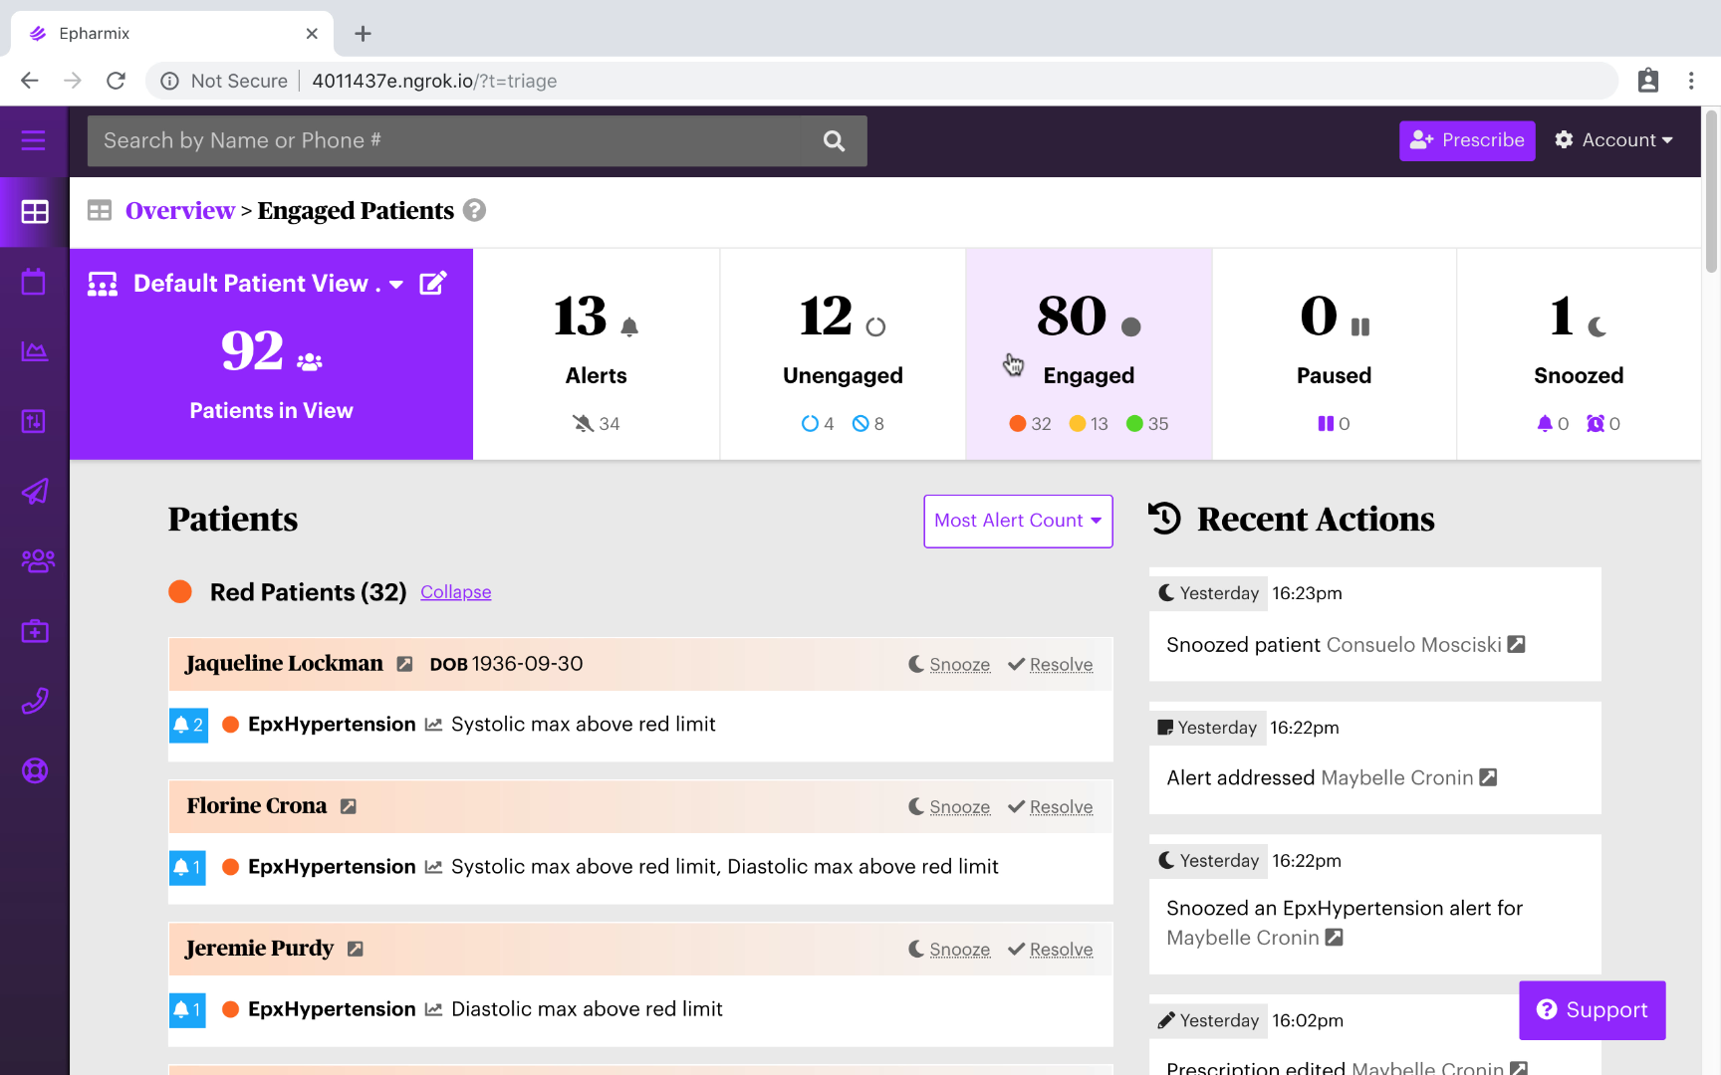
Task: Click the browser address bar URL
Action: click(x=434, y=81)
